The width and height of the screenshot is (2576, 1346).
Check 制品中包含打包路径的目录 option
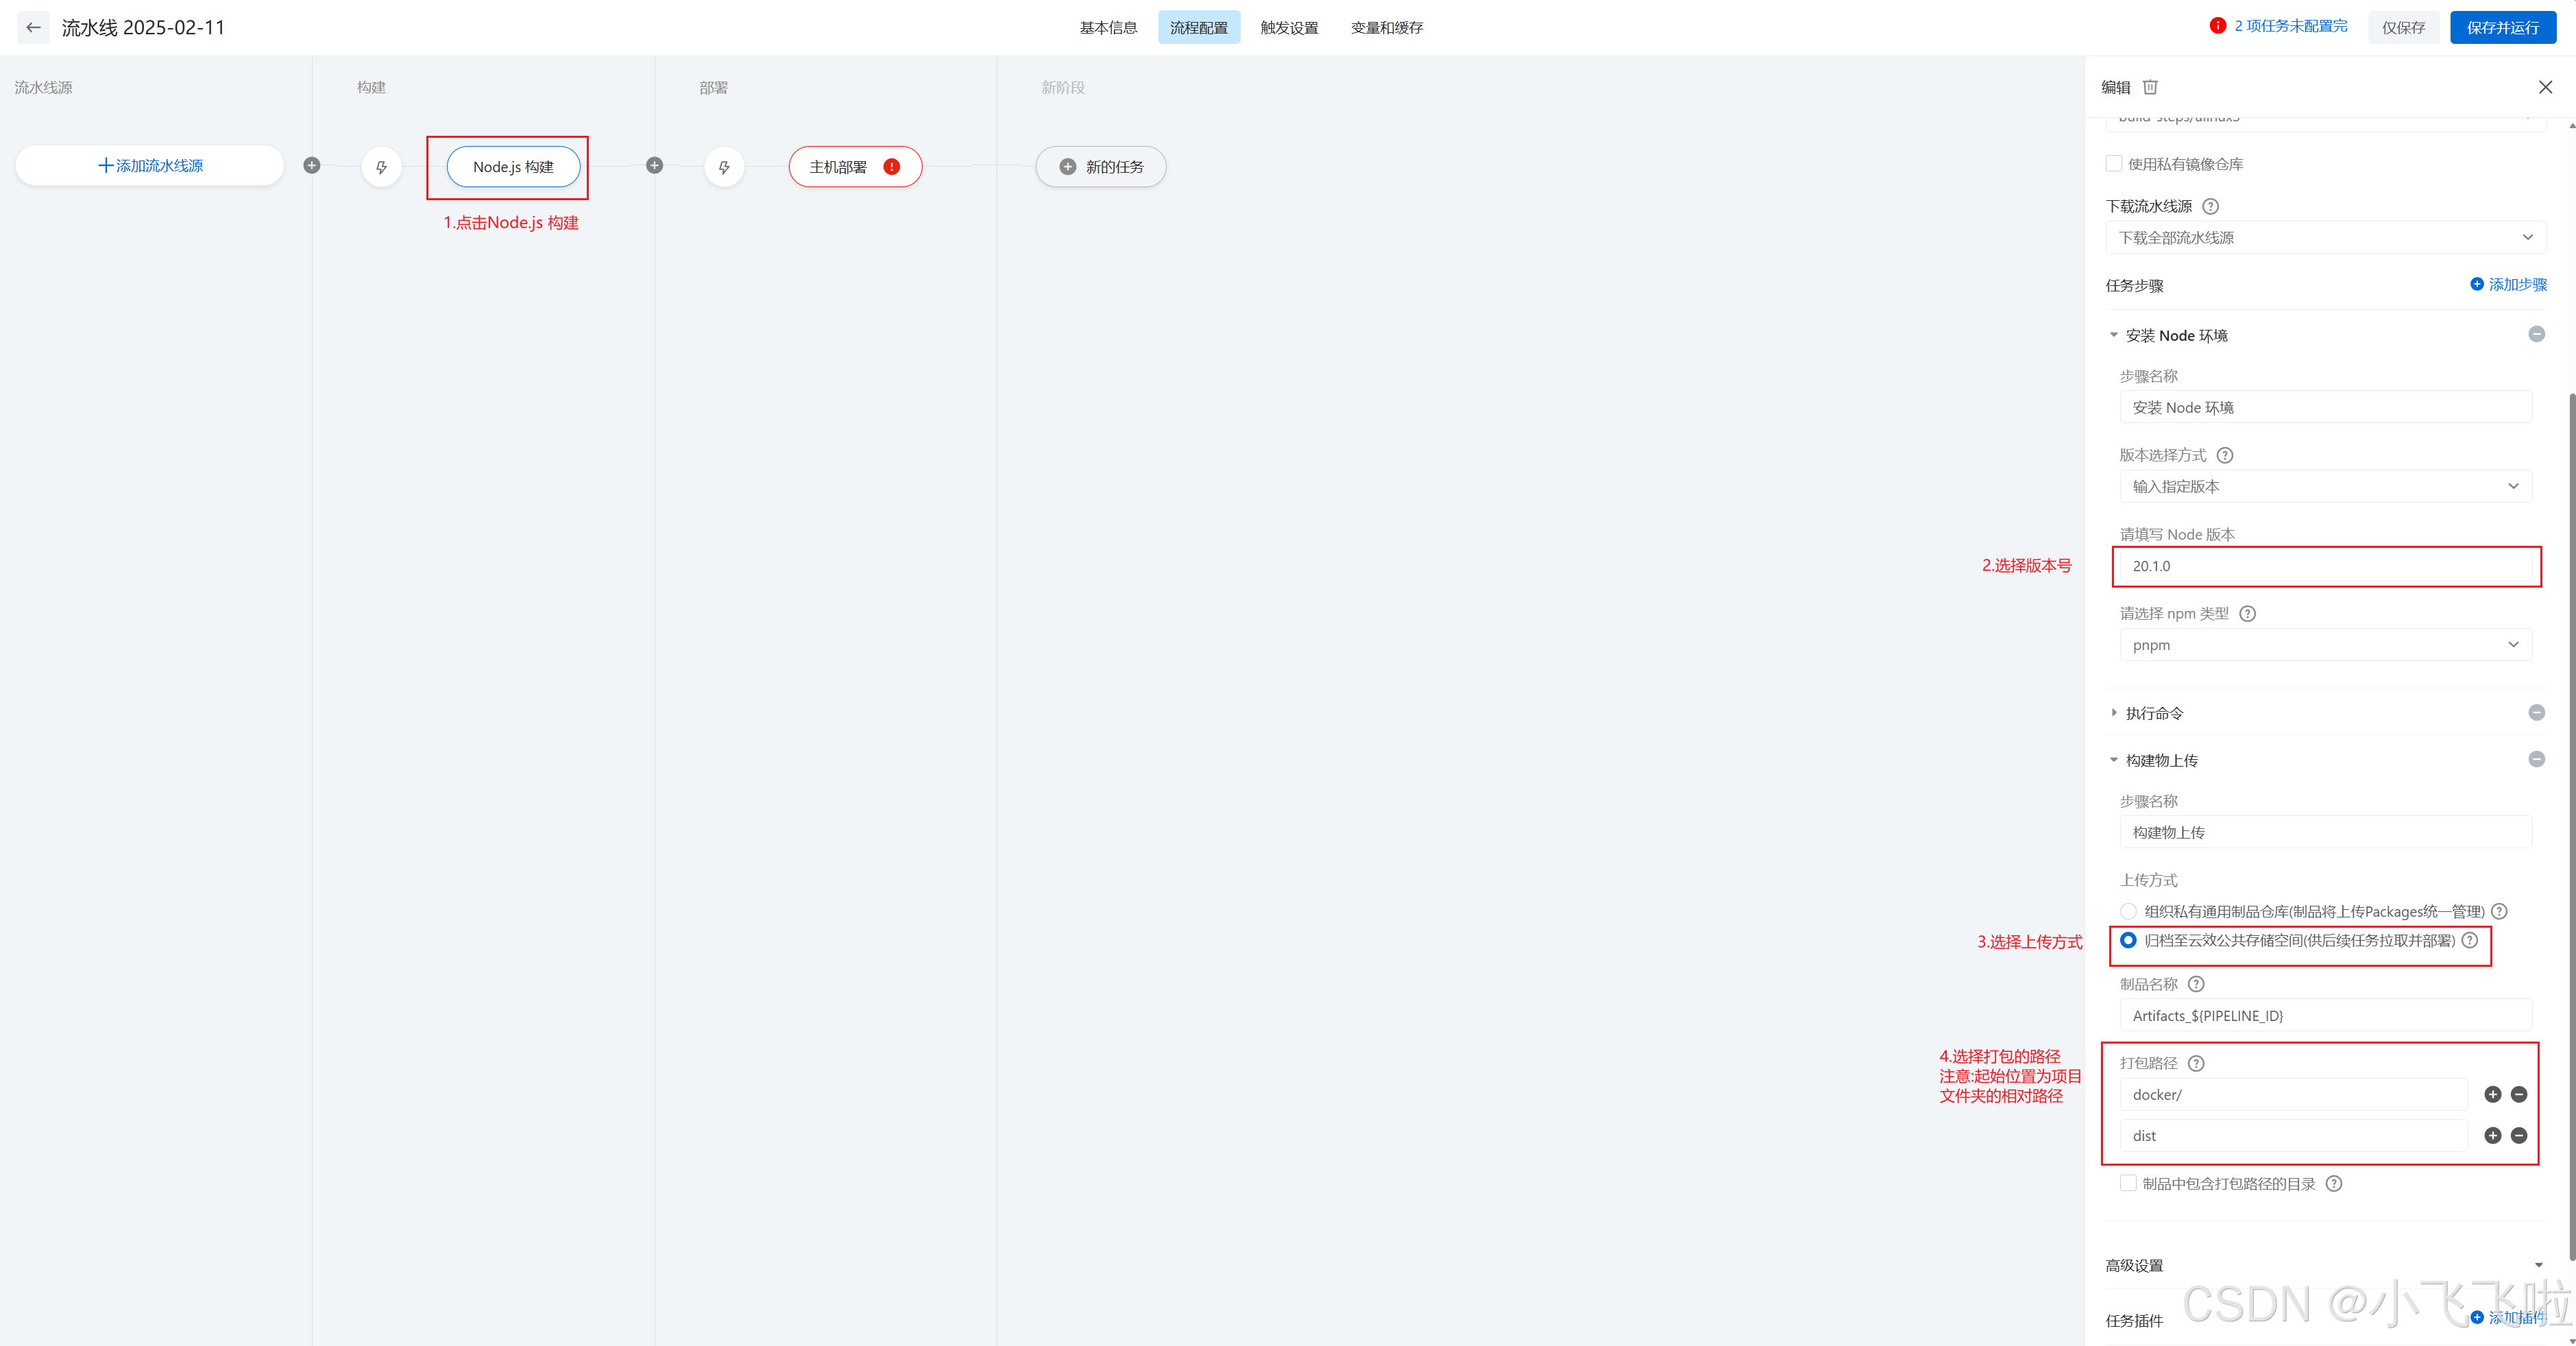tap(2128, 1183)
